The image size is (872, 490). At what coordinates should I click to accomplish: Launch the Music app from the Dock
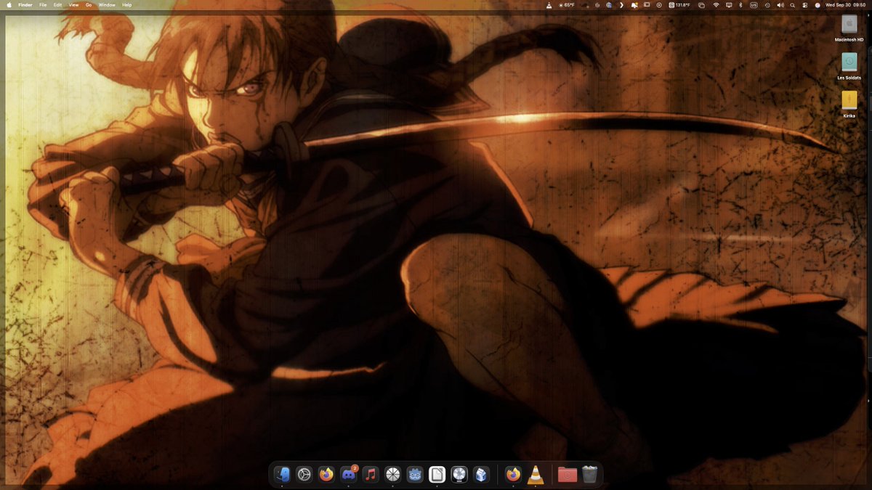pyautogui.click(x=371, y=475)
